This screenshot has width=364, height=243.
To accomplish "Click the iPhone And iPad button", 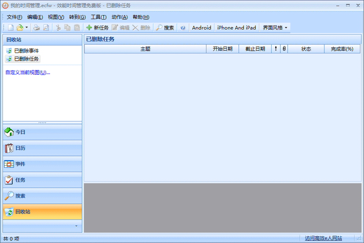I will tap(236, 28).
